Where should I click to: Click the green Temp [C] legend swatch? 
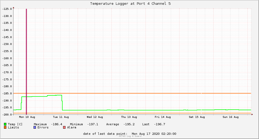5,124
